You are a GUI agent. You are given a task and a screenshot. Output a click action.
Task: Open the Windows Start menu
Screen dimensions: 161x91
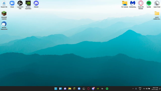click(x=56, y=89)
